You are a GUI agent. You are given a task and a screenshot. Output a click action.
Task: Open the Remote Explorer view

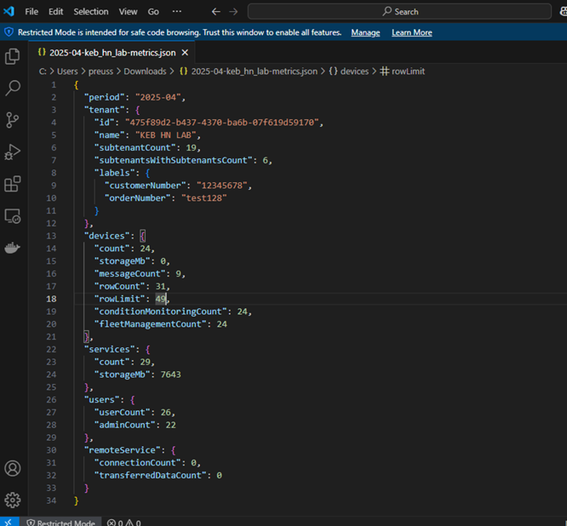(x=12, y=216)
